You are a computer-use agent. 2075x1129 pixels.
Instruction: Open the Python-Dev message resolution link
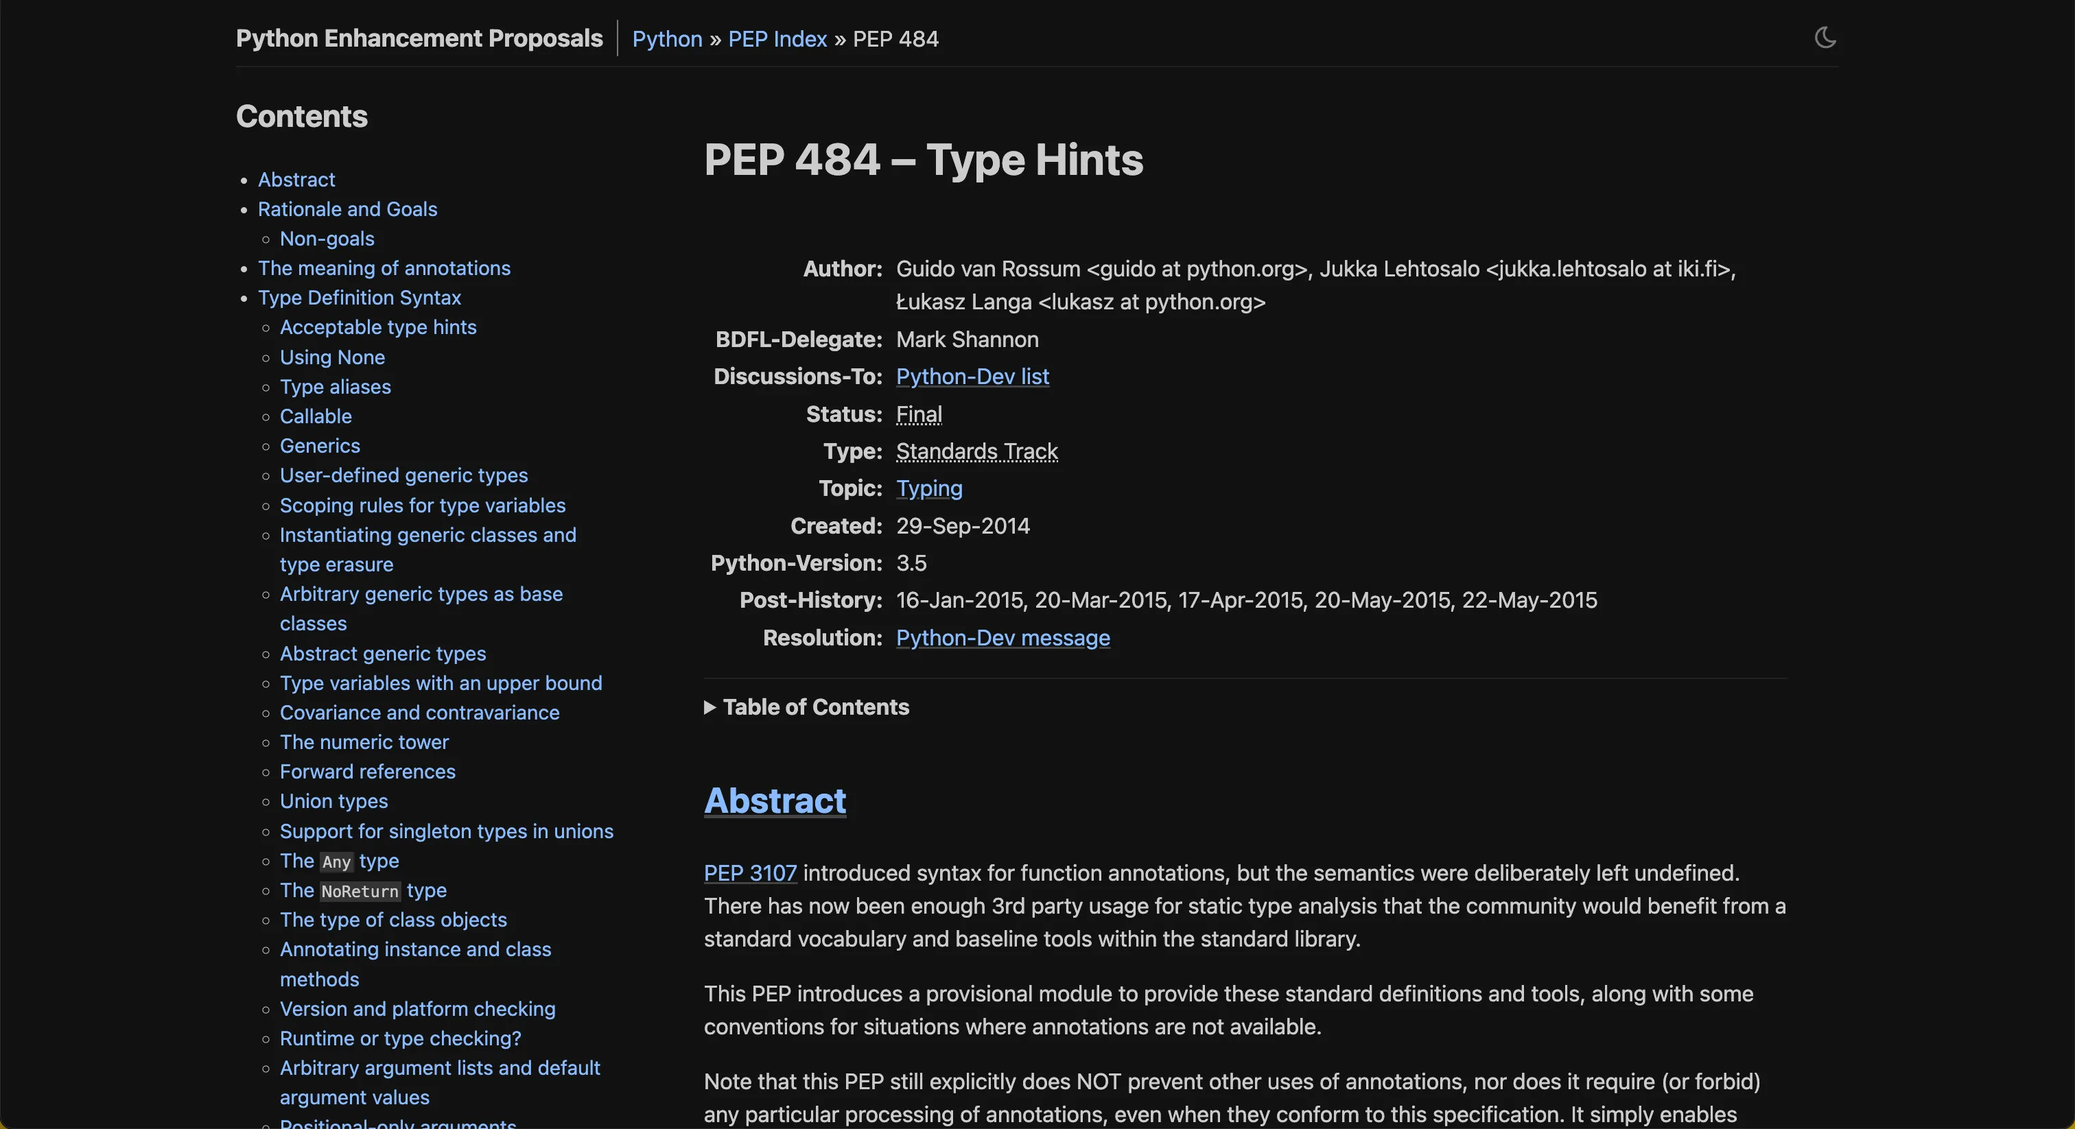click(1002, 638)
